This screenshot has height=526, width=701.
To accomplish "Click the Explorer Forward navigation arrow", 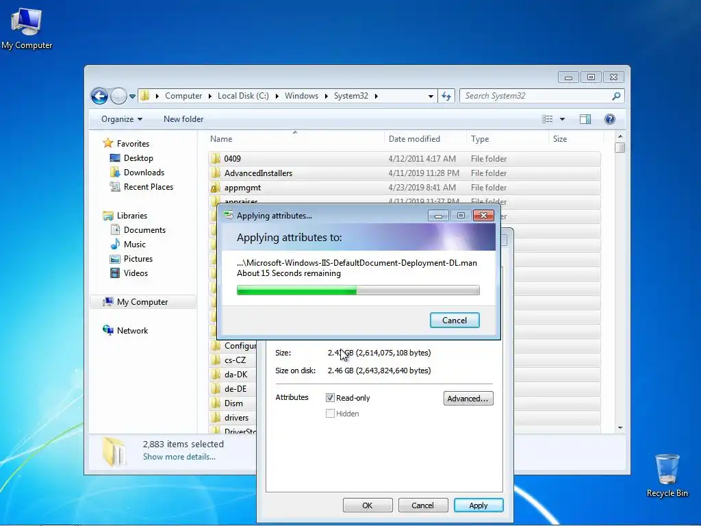I will tap(118, 96).
